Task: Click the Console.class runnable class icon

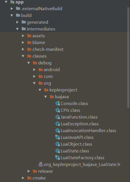Action: coord(58,103)
